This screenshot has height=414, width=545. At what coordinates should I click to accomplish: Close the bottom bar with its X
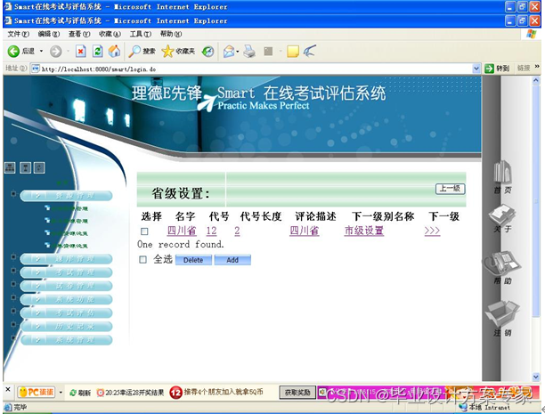[x=8, y=389]
